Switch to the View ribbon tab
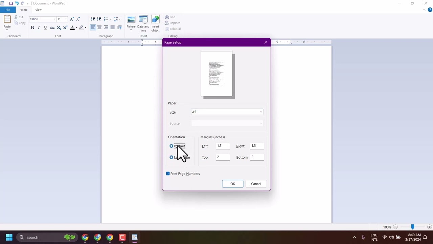Screen dimensions: 433x244 click(x=38, y=10)
